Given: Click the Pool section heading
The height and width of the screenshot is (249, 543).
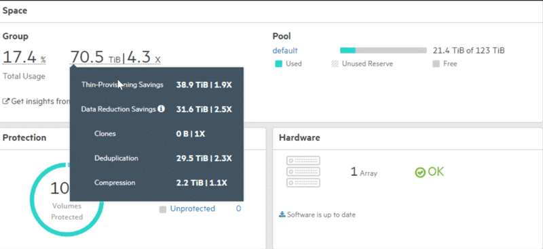Looking at the screenshot, I should click(x=282, y=37).
